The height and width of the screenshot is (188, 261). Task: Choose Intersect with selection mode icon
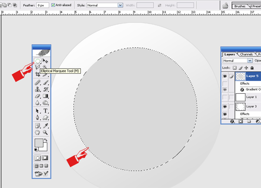point(15,5)
